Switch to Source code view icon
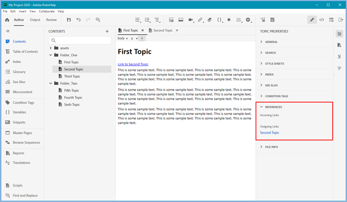 [x=322, y=20]
